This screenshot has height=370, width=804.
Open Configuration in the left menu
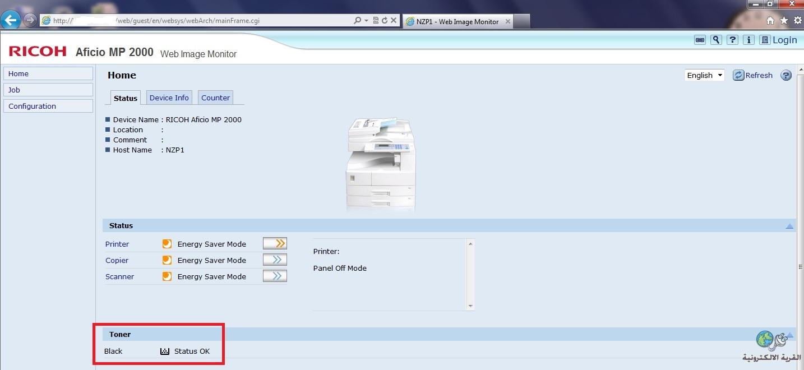point(48,106)
